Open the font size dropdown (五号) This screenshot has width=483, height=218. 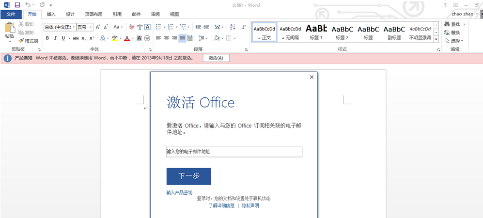91,28
